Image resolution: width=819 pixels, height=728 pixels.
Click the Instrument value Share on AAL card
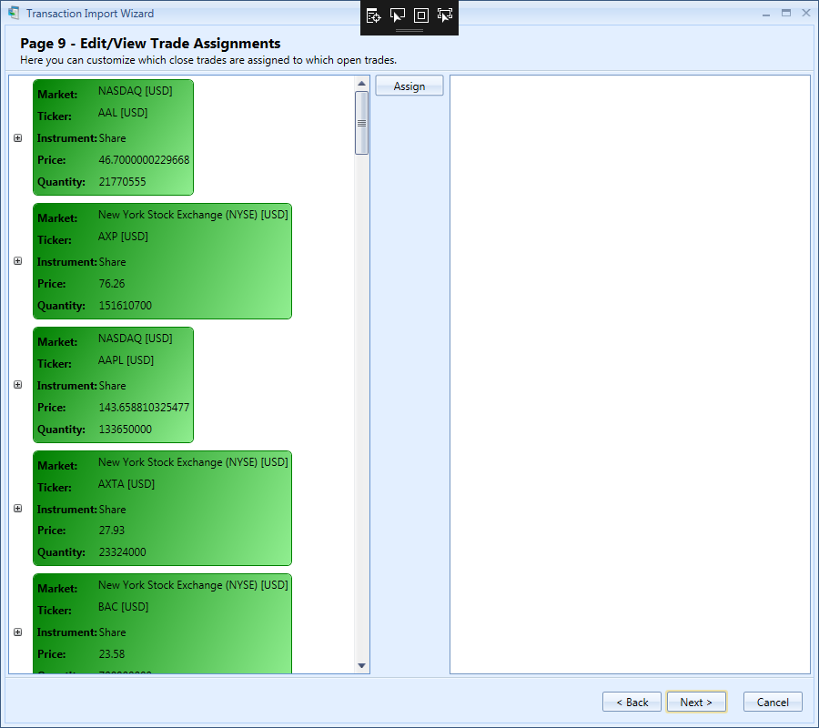coord(112,138)
